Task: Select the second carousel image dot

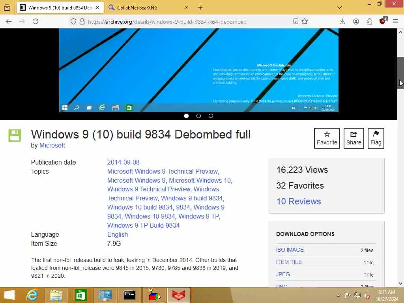Action: (x=198, y=116)
